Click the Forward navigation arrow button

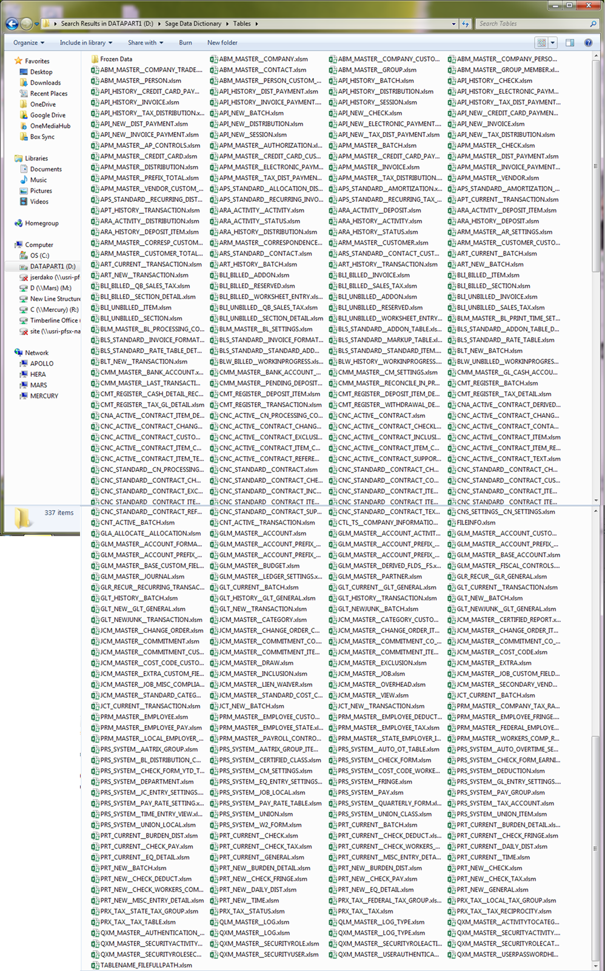point(27,24)
